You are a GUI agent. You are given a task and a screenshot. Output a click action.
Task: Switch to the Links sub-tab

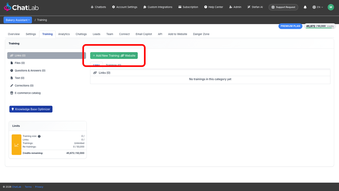click(96, 65)
